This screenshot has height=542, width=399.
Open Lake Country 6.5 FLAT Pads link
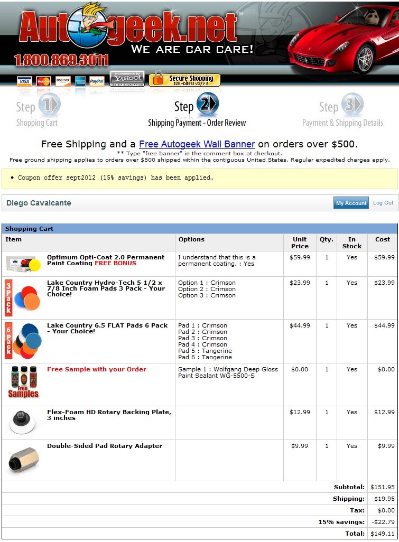pyautogui.click(x=107, y=329)
